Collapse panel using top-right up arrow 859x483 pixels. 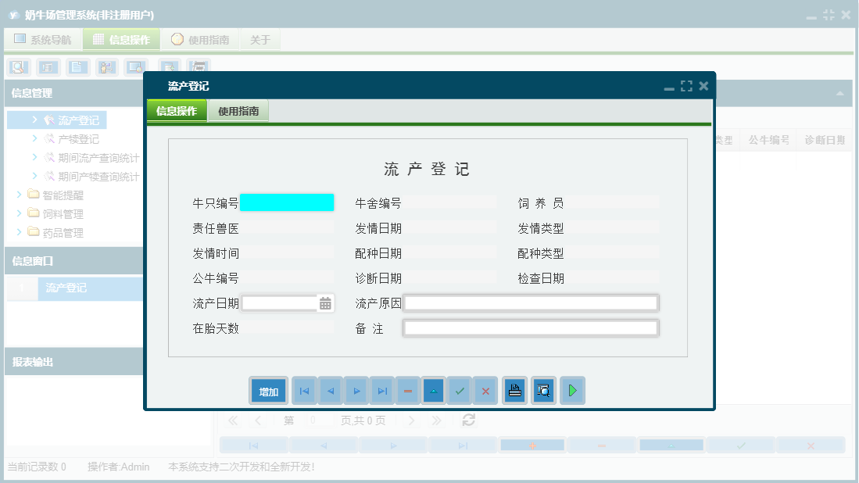pos(839,94)
